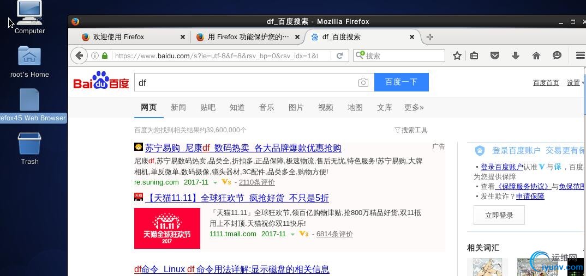Switch to the 图片 search category

coord(296,107)
